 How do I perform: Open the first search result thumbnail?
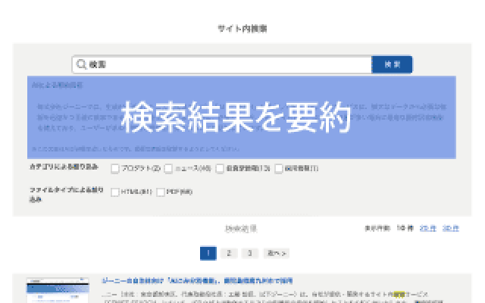[58, 290]
